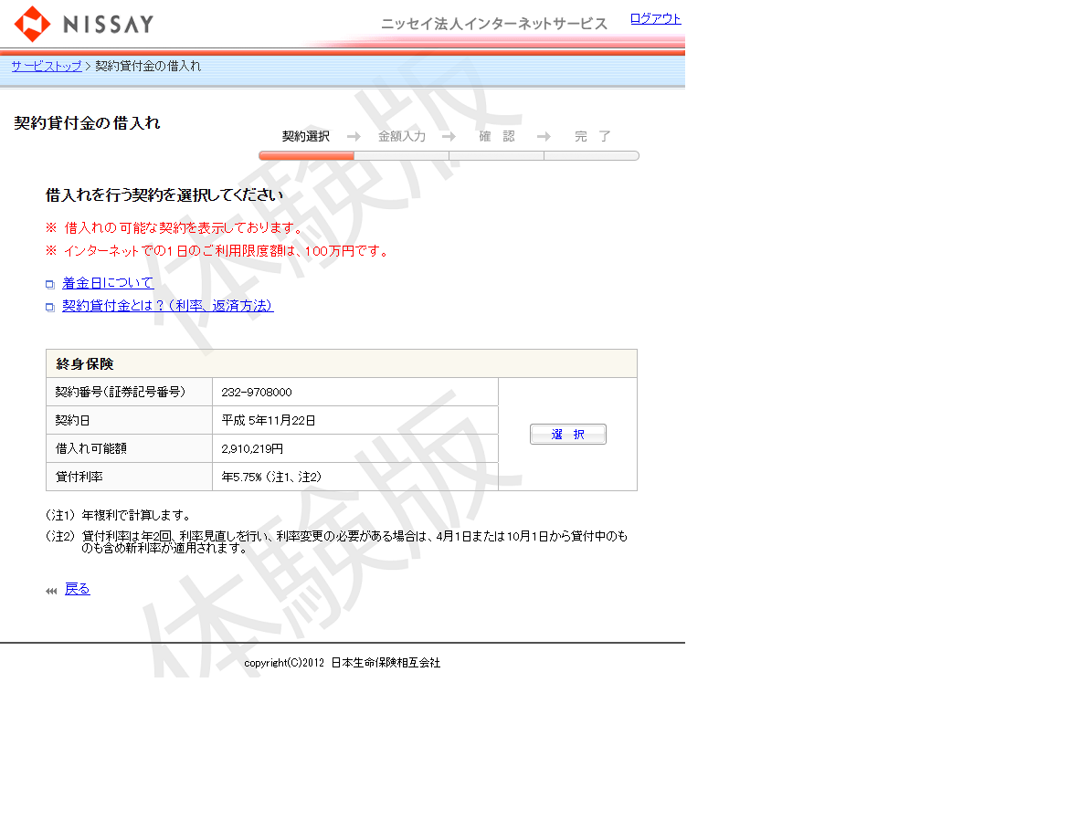Click heading 借入れを行う契約を選択してください
1078x840 pixels.
pos(164,195)
